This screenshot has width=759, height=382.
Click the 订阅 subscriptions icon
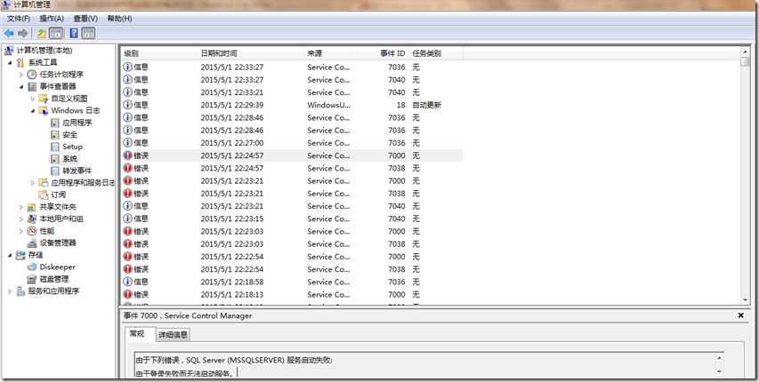coord(44,195)
